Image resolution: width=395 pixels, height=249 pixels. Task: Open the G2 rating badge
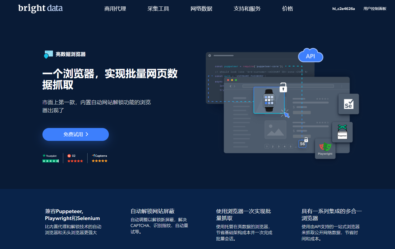click(75, 158)
